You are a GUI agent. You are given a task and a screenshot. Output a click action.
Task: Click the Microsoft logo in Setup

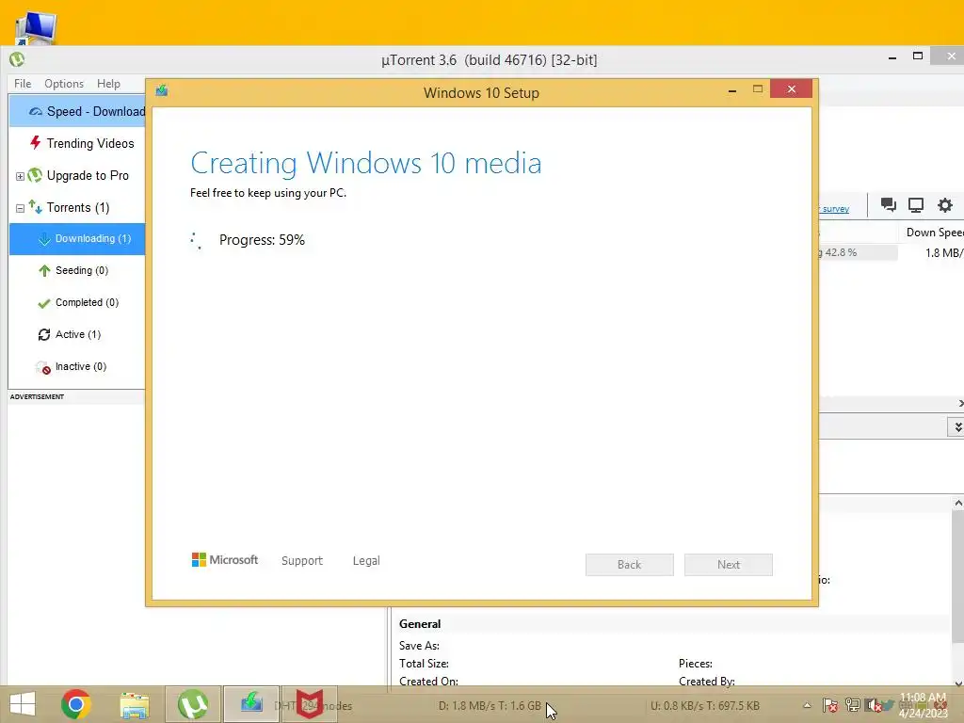(x=224, y=559)
